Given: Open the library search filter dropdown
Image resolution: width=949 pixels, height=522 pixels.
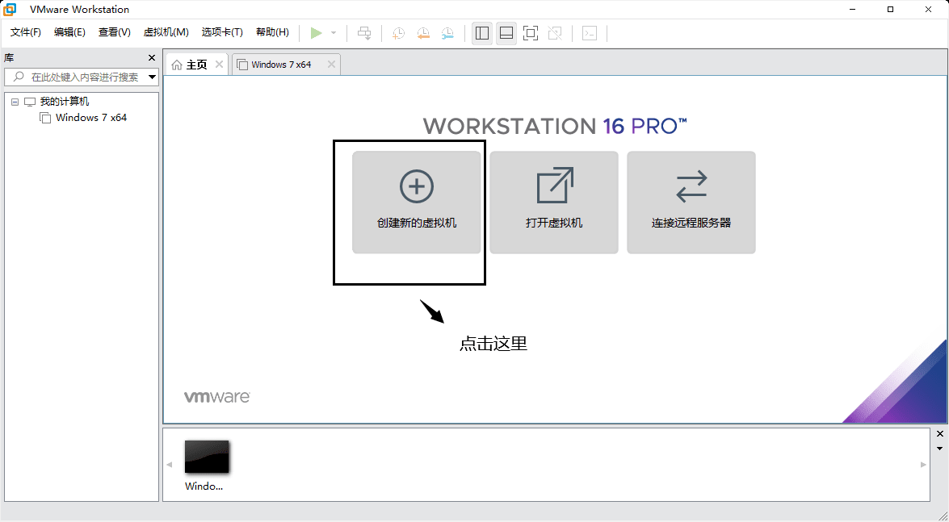Looking at the screenshot, I should (x=153, y=77).
